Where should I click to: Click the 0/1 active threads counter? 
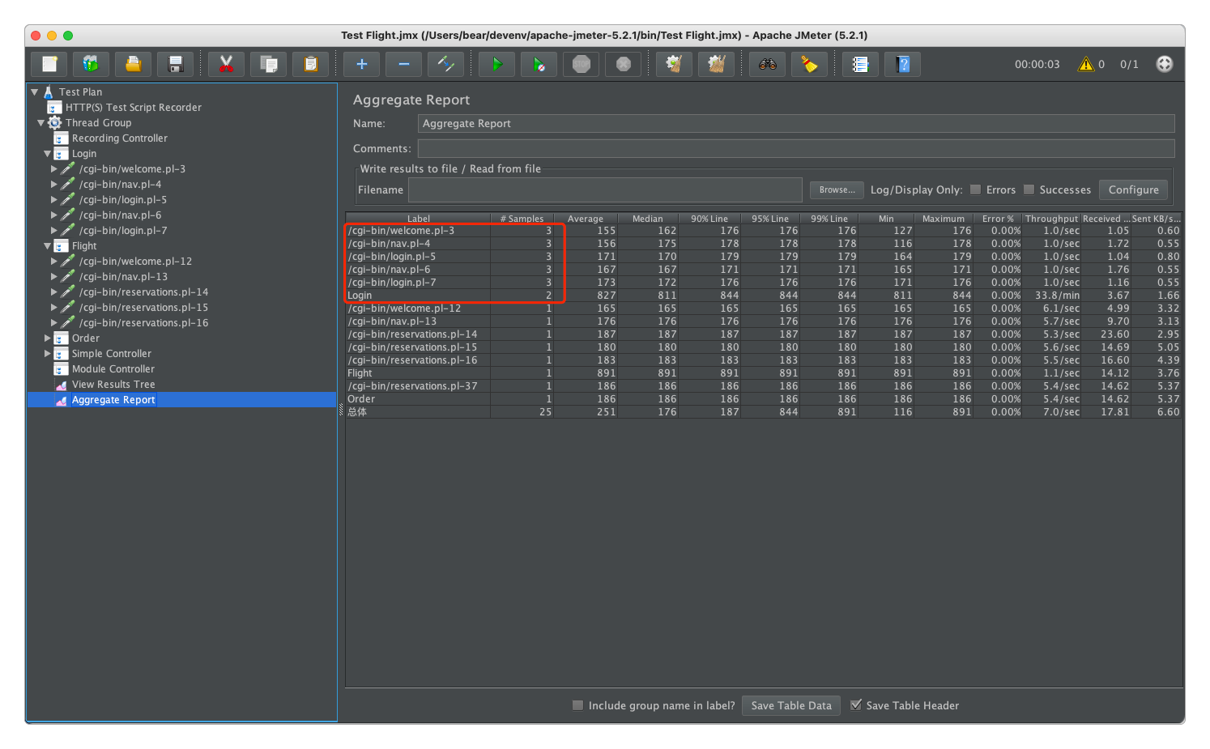[1129, 64]
